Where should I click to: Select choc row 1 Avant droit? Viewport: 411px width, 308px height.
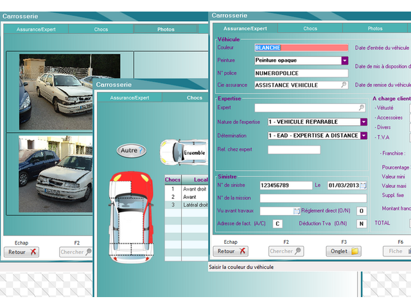(x=186, y=189)
